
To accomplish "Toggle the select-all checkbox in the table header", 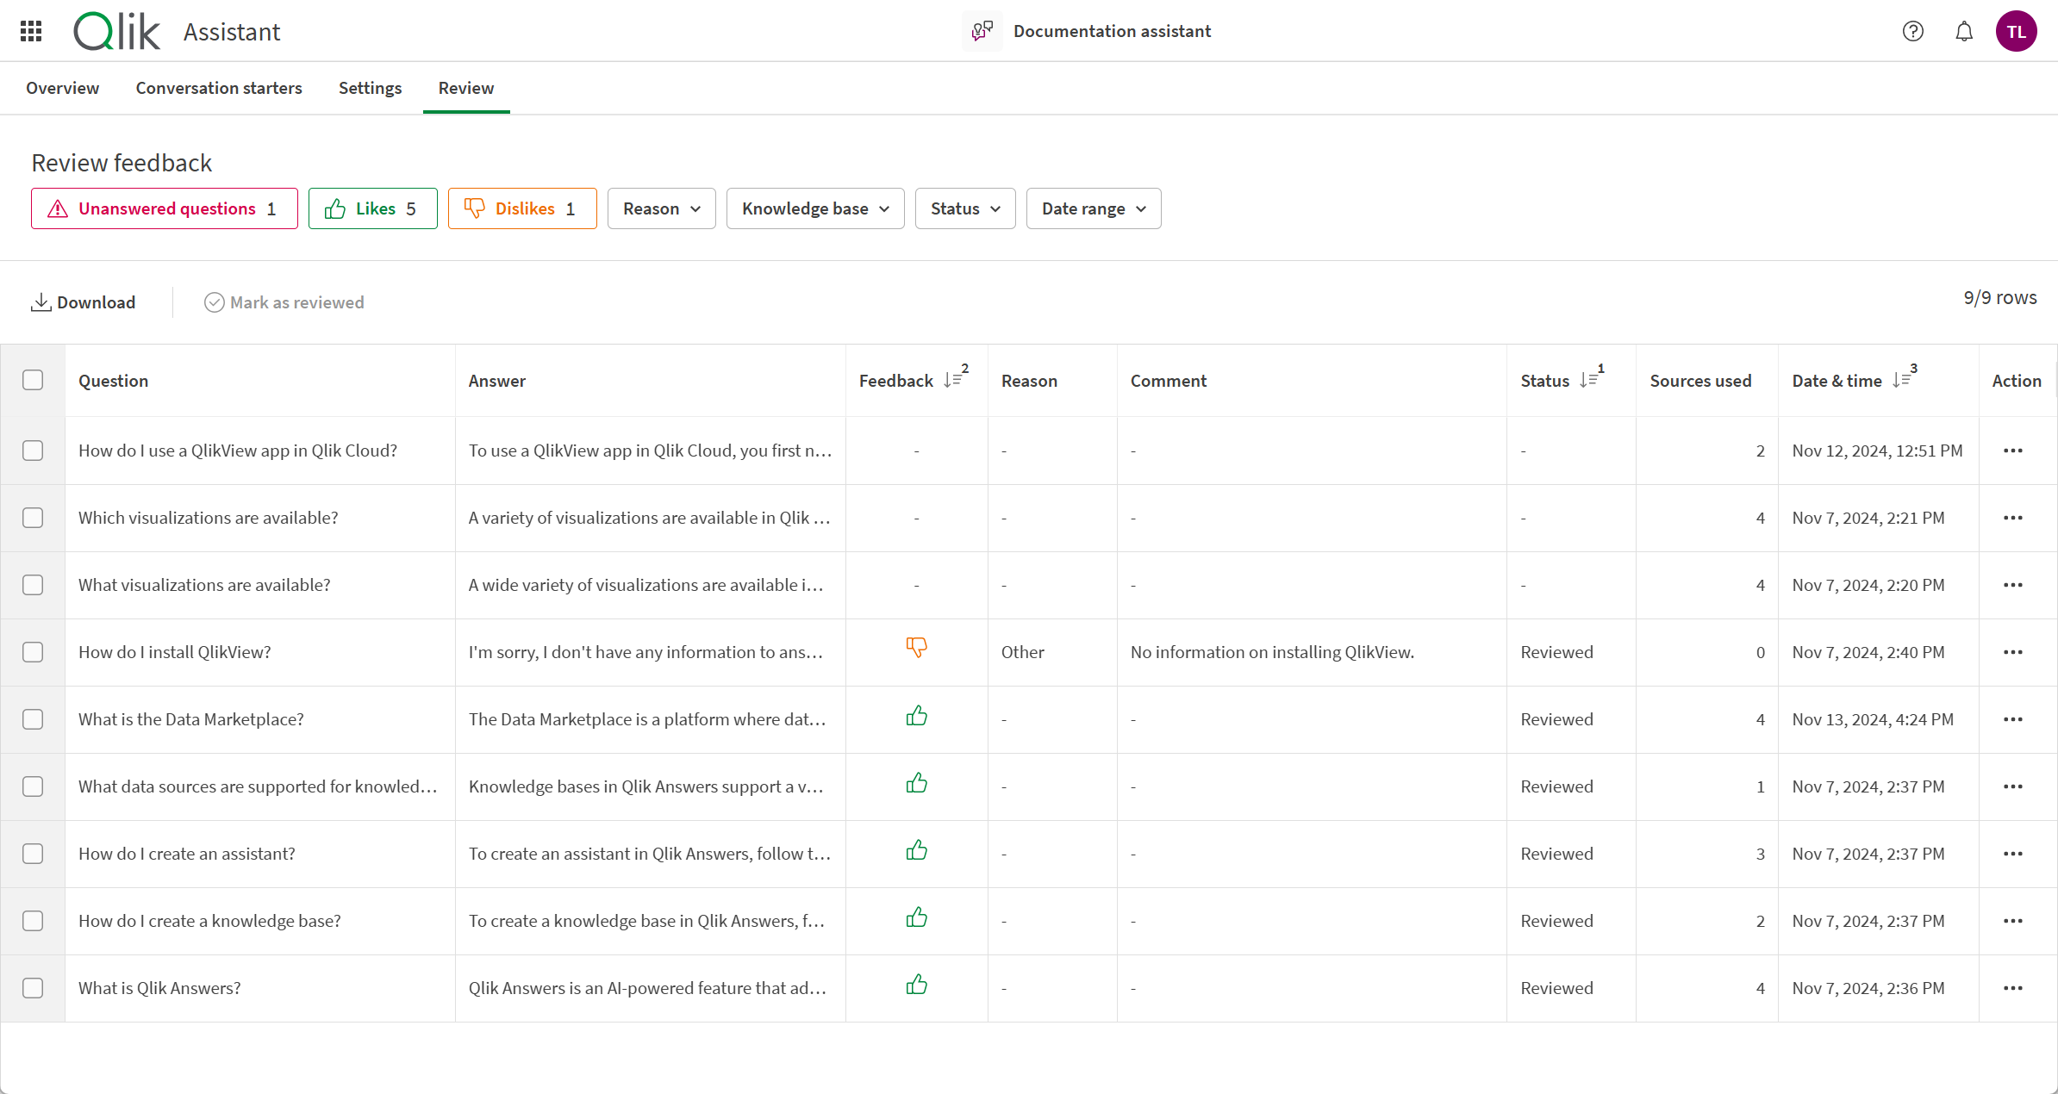I will click(33, 380).
